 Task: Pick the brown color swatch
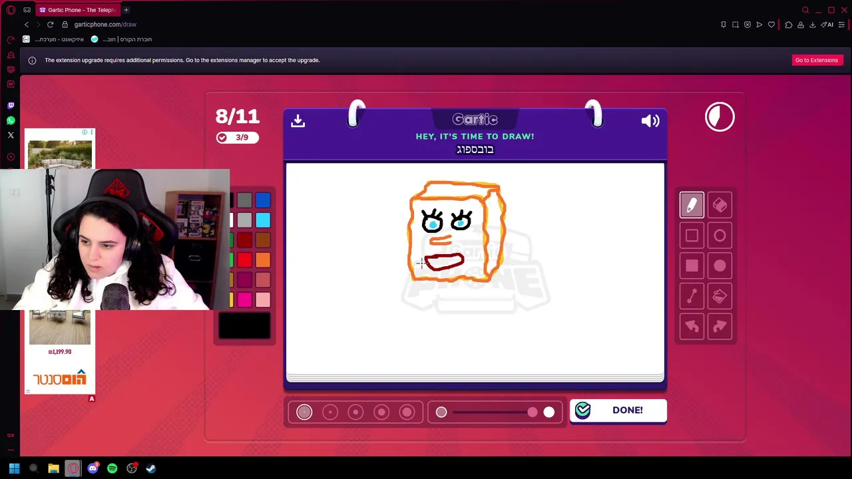263,240
